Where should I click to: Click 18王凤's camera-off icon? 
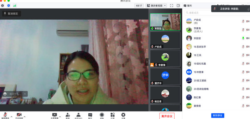[248, 55]
